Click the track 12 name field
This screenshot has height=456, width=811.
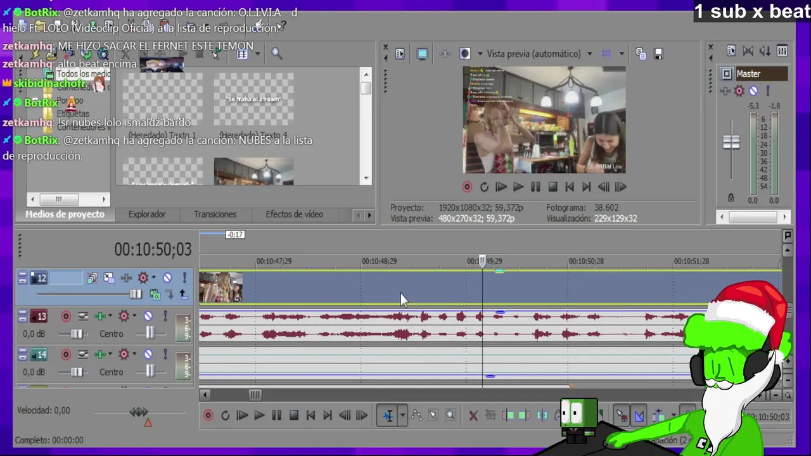coord(67,277)
